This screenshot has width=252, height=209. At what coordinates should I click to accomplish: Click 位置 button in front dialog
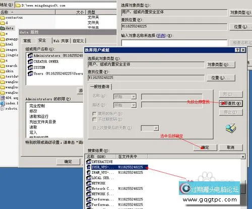[x=221, y=78]
